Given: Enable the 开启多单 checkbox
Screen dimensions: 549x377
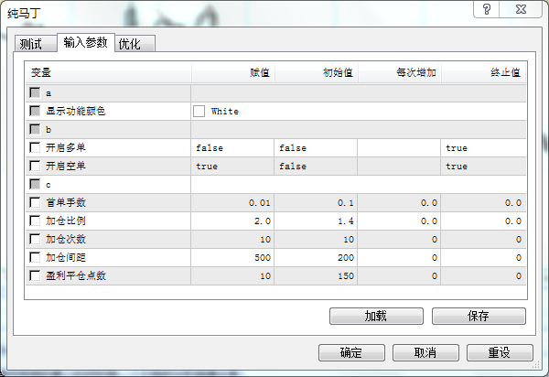Looking at the screenshot, I should pyautogui.click(x=35, y=147).
